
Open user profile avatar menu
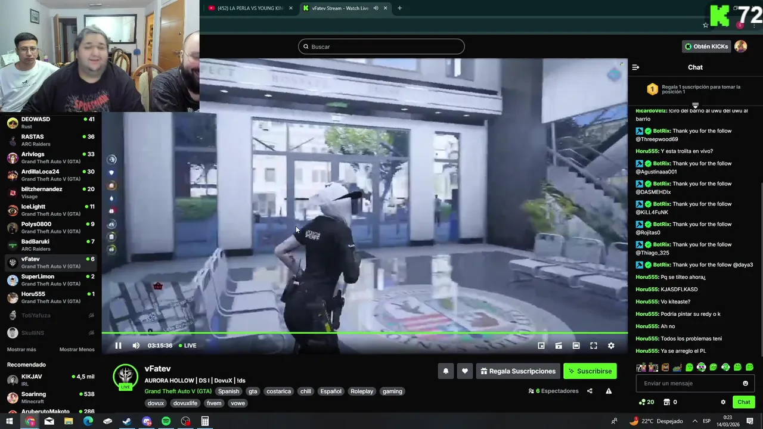point(740,46)
